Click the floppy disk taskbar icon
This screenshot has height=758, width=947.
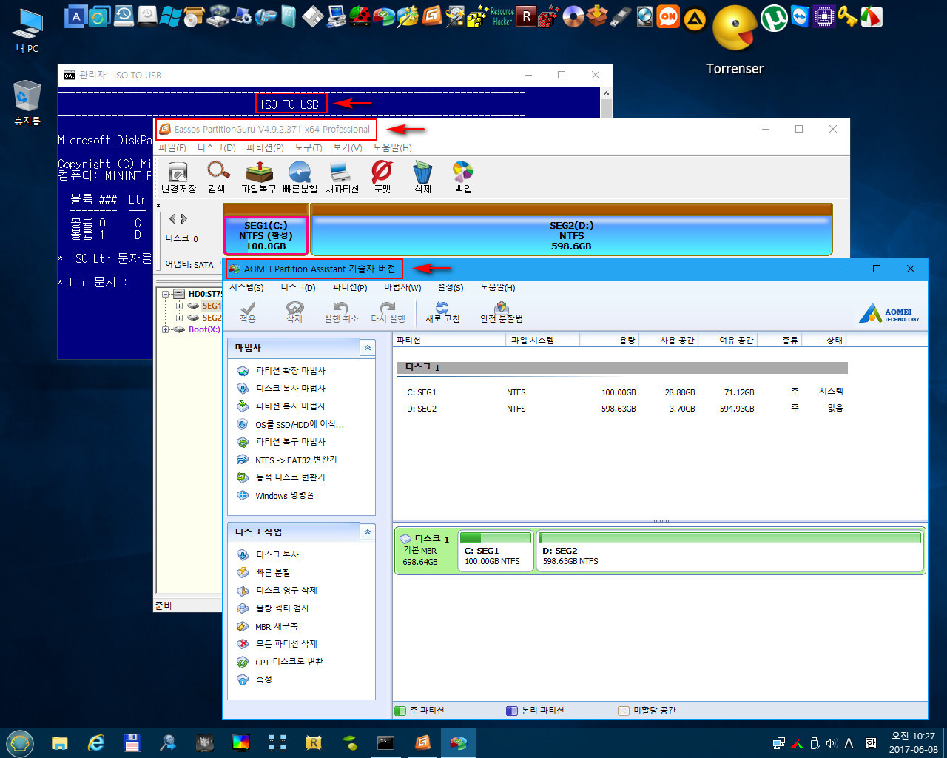132,742
